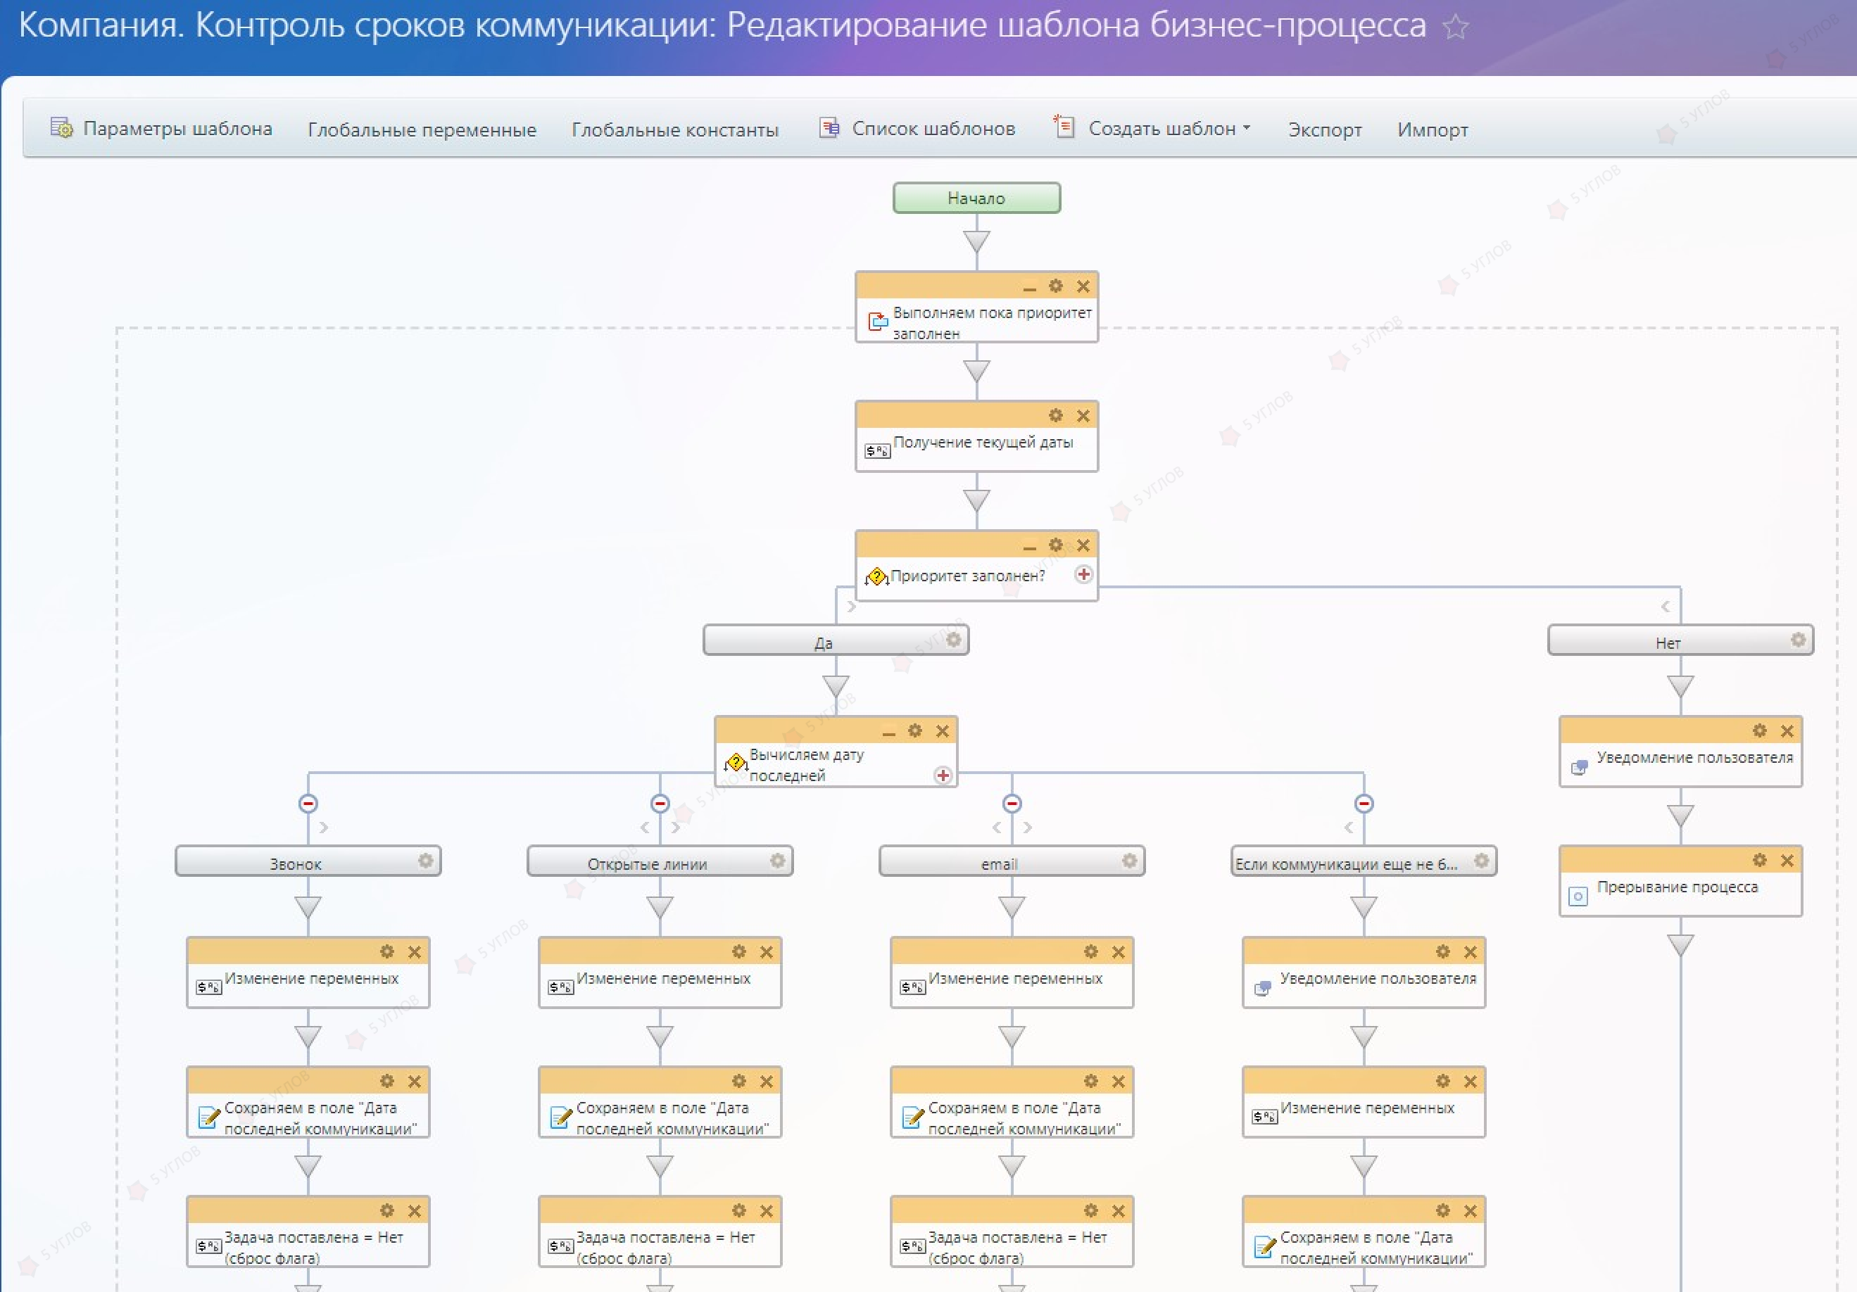The image size is (1857, 1292).
Task: Select the "Начало" start node
Action: [976, 198]
